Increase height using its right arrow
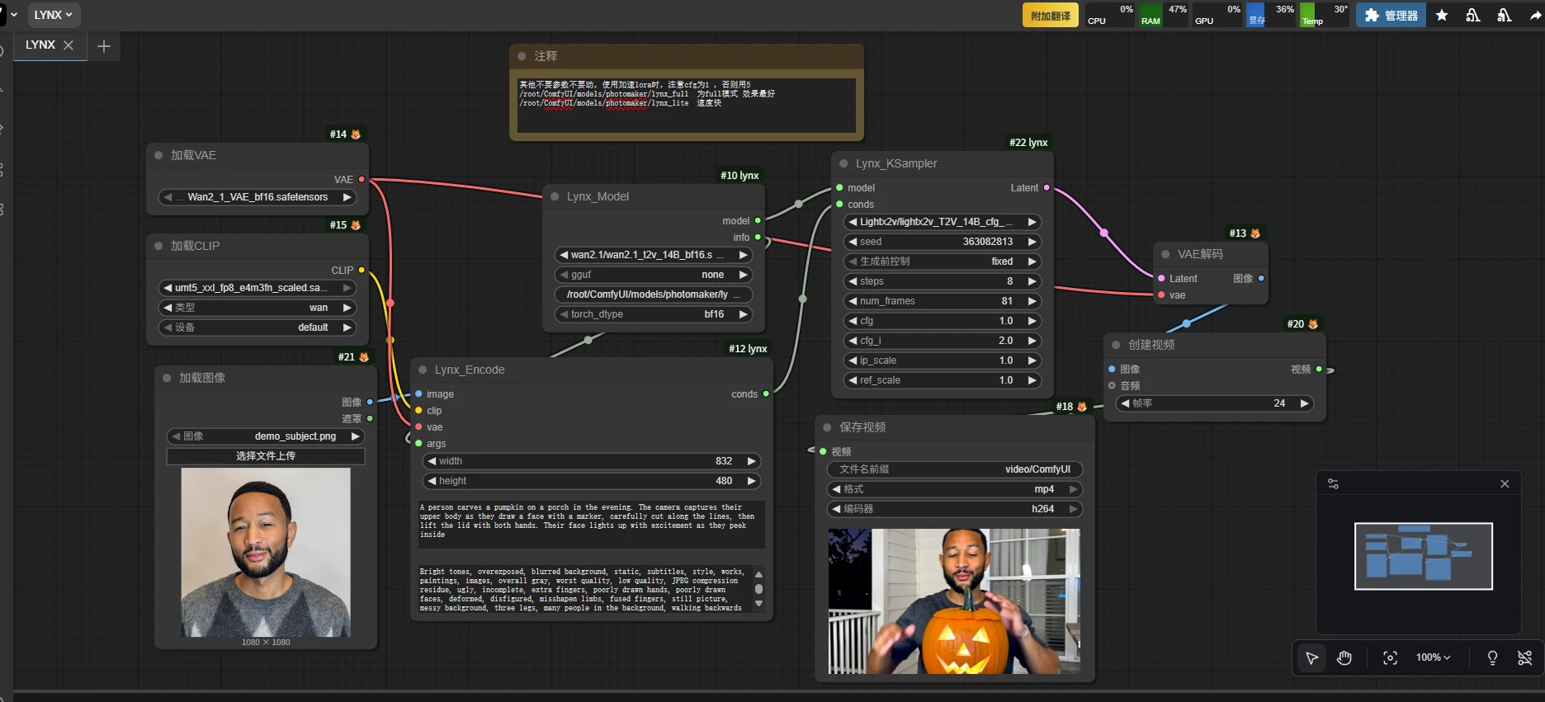Screen dimensions: 1545x702 click(x=751, y=481)
